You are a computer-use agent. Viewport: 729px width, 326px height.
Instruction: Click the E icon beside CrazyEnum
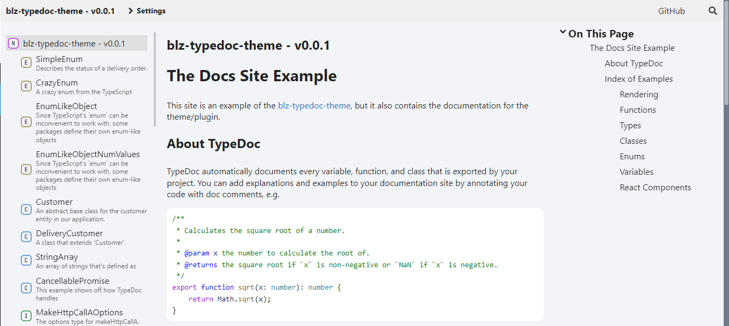click(26, 86)
